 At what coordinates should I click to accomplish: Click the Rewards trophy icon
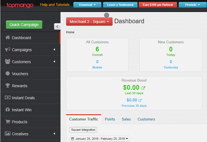point(8,85)
